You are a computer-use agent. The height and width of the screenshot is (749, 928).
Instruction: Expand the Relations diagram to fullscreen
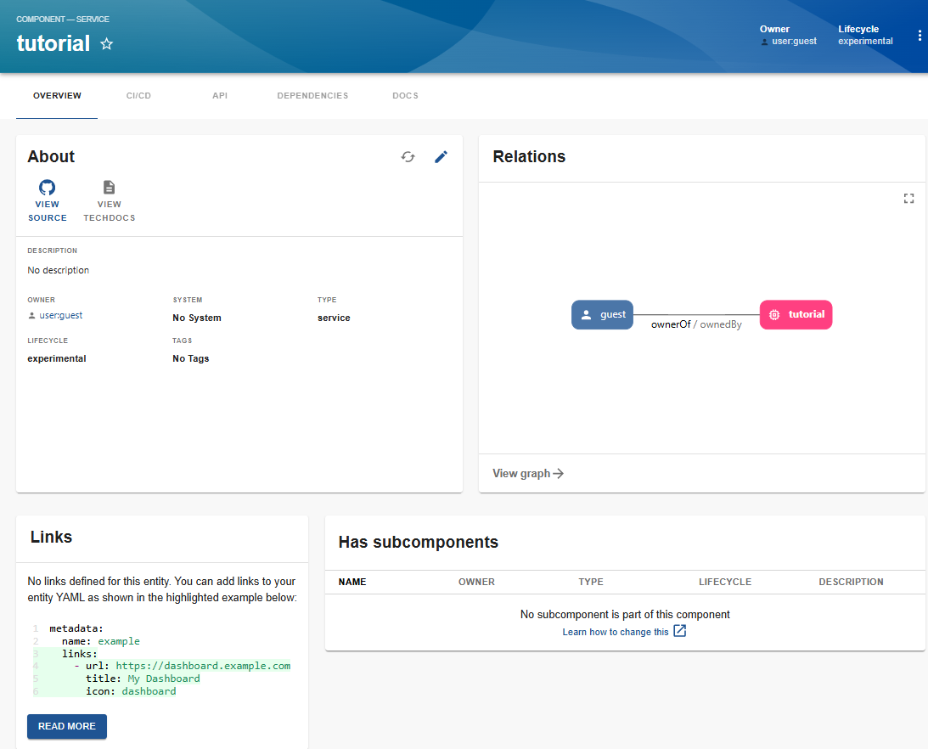(908, 198)
